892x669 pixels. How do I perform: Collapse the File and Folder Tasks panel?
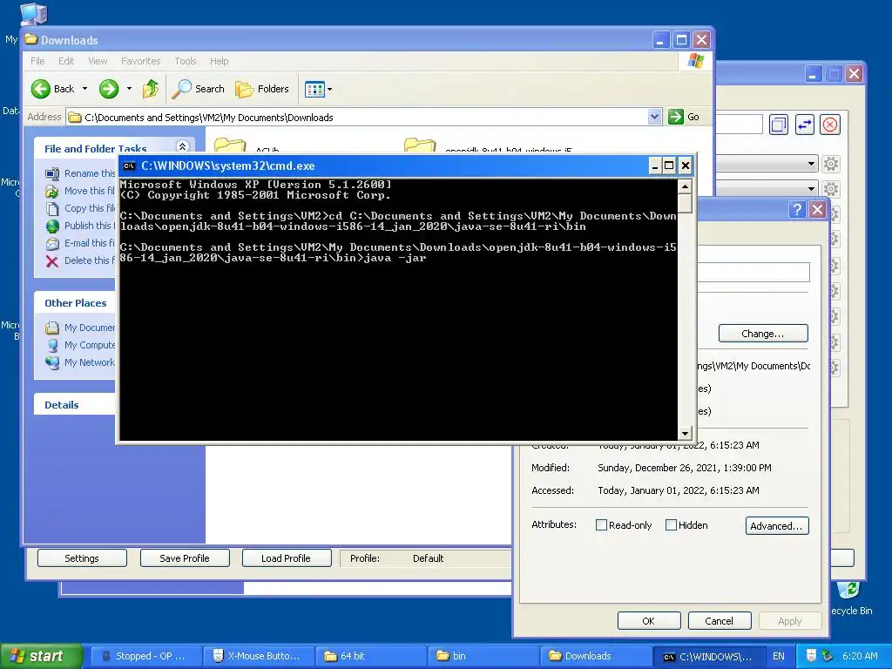click(x=182, y=146)
